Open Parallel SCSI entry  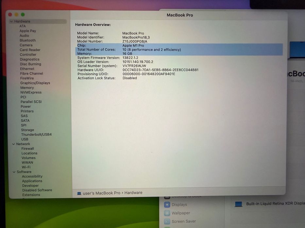coord(31,102)
